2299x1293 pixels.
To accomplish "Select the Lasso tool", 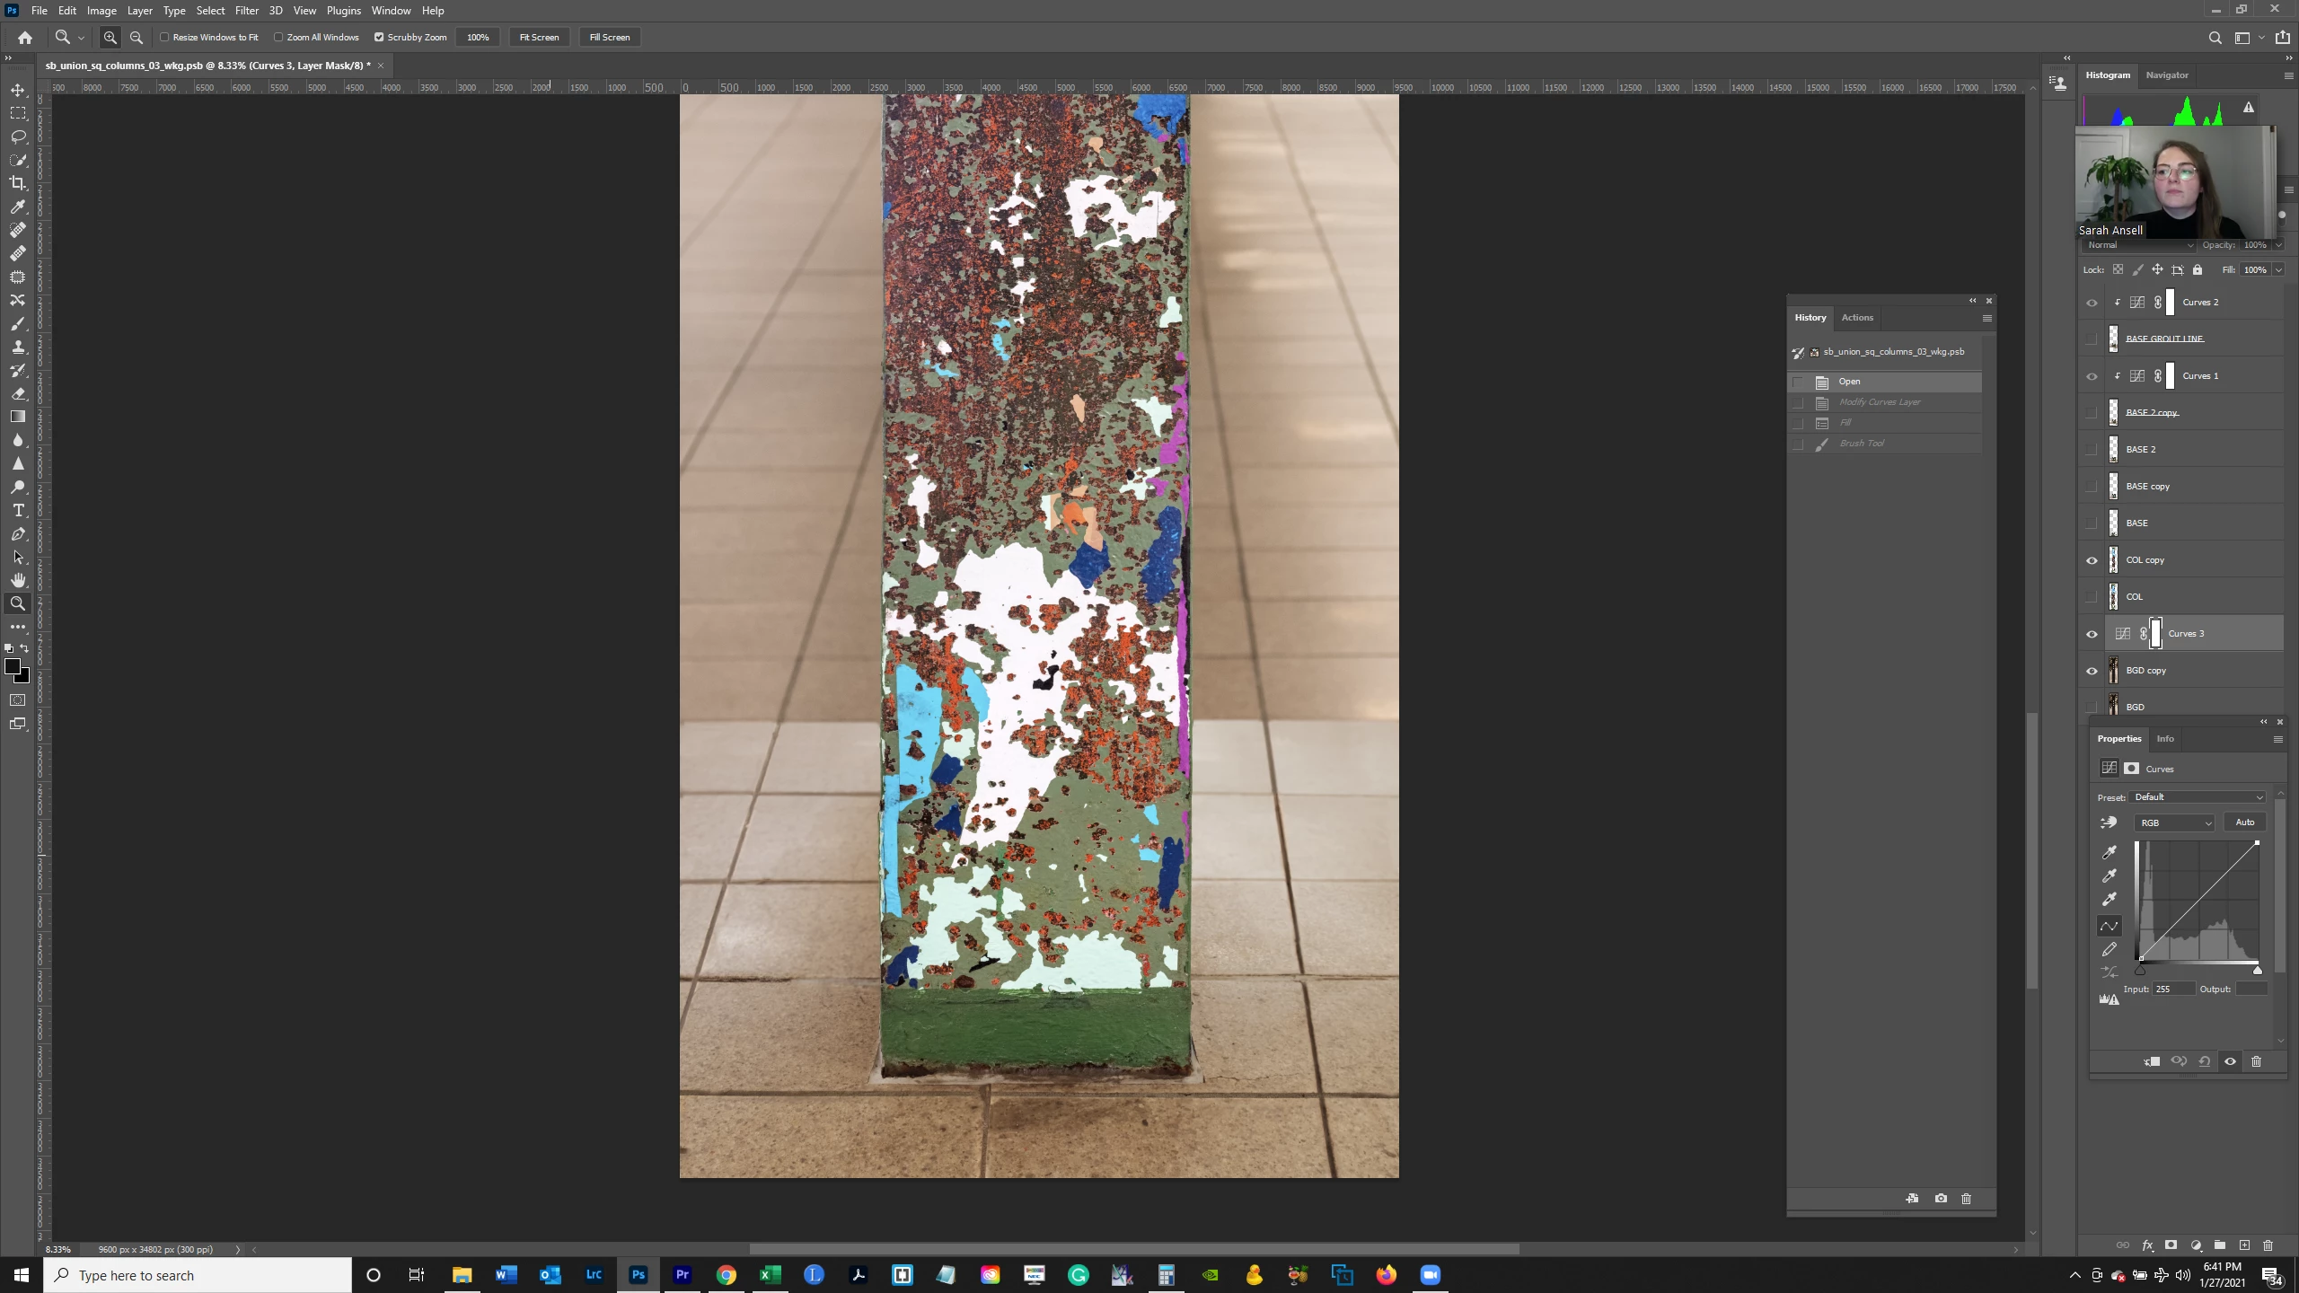I will (18, 136).
